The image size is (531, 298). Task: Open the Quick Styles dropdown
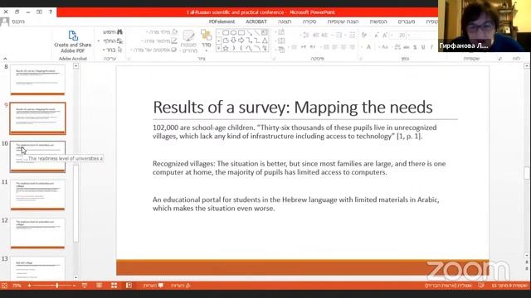coord(188,41)
